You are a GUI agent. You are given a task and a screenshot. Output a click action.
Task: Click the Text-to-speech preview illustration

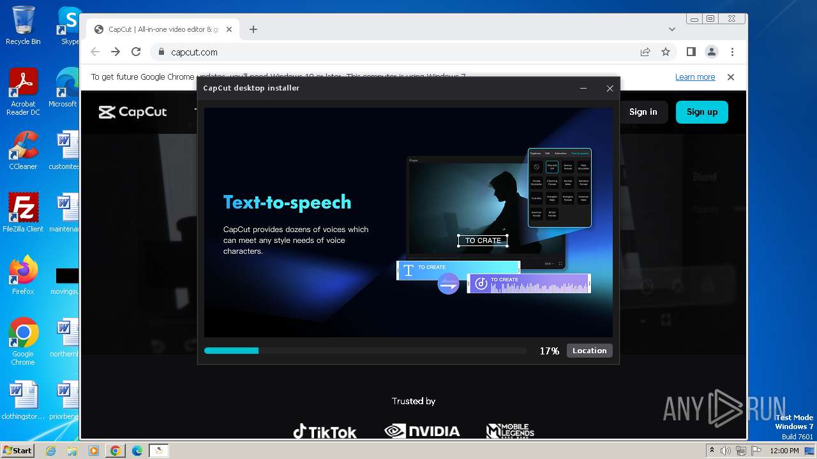point(495,221)
